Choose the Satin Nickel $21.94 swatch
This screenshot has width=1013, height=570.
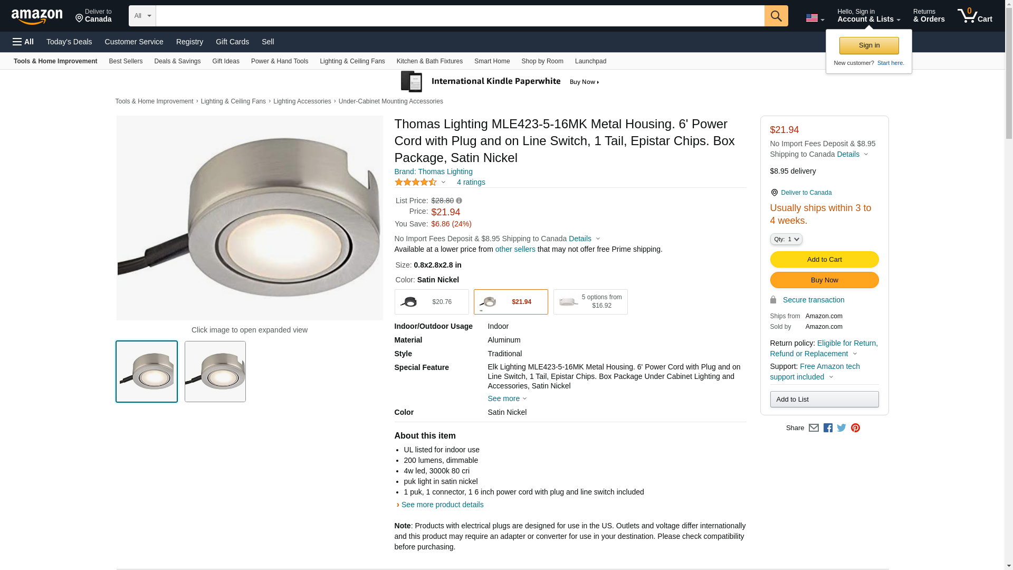pyautogui.click(x=511, y=302)
